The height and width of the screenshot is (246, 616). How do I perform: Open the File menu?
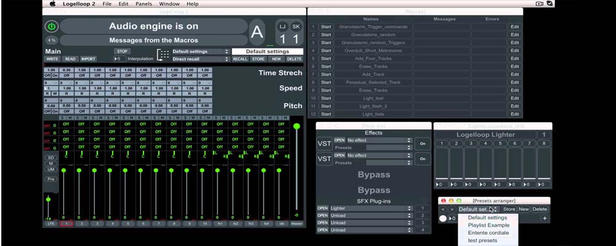[x=107, y=4]
